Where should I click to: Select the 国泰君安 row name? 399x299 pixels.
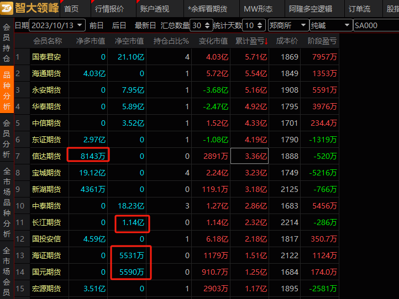pos(46,57)
